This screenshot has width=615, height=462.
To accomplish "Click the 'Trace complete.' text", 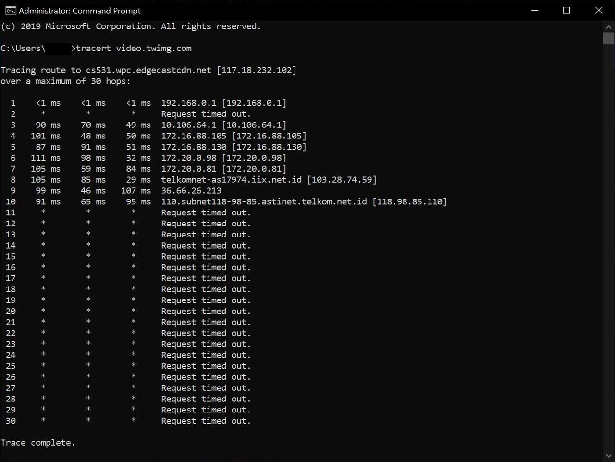I will pos(38,443).
